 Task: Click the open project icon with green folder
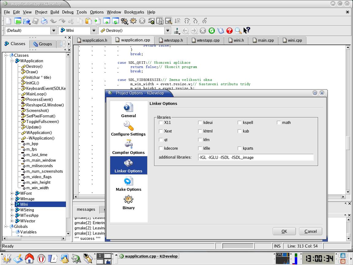coord(17,21)
